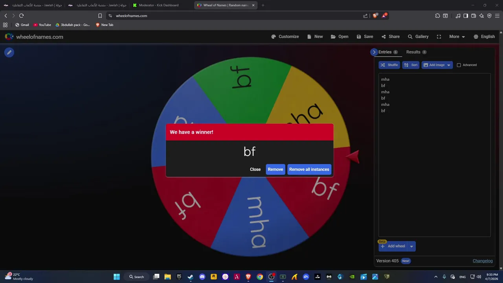Click the Add wheel button
Screen dimensions: 503x283
pyautogui.click(x=393, y=246)
